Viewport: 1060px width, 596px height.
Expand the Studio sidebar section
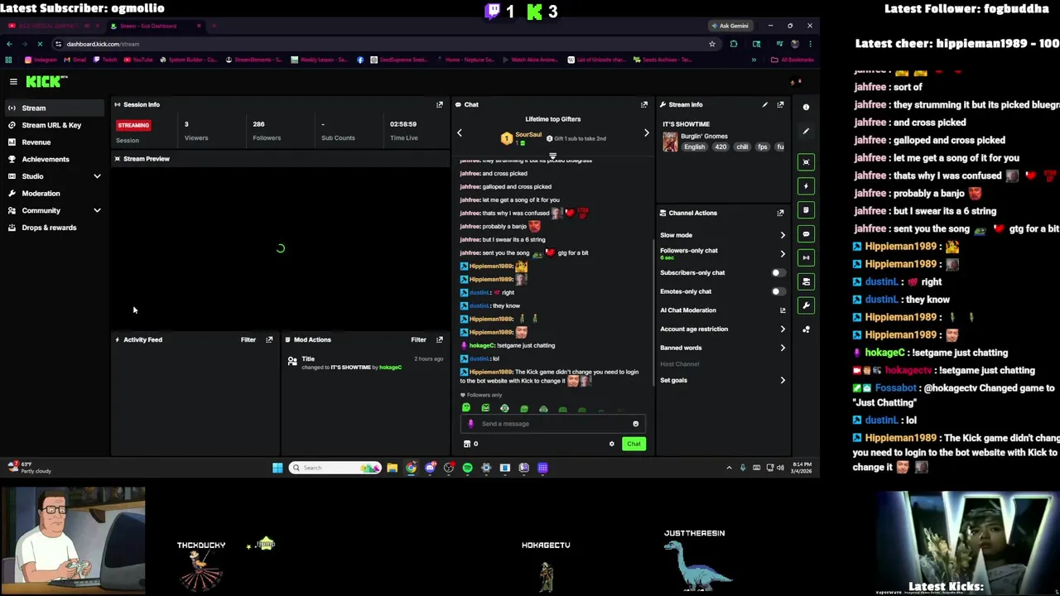97,176
